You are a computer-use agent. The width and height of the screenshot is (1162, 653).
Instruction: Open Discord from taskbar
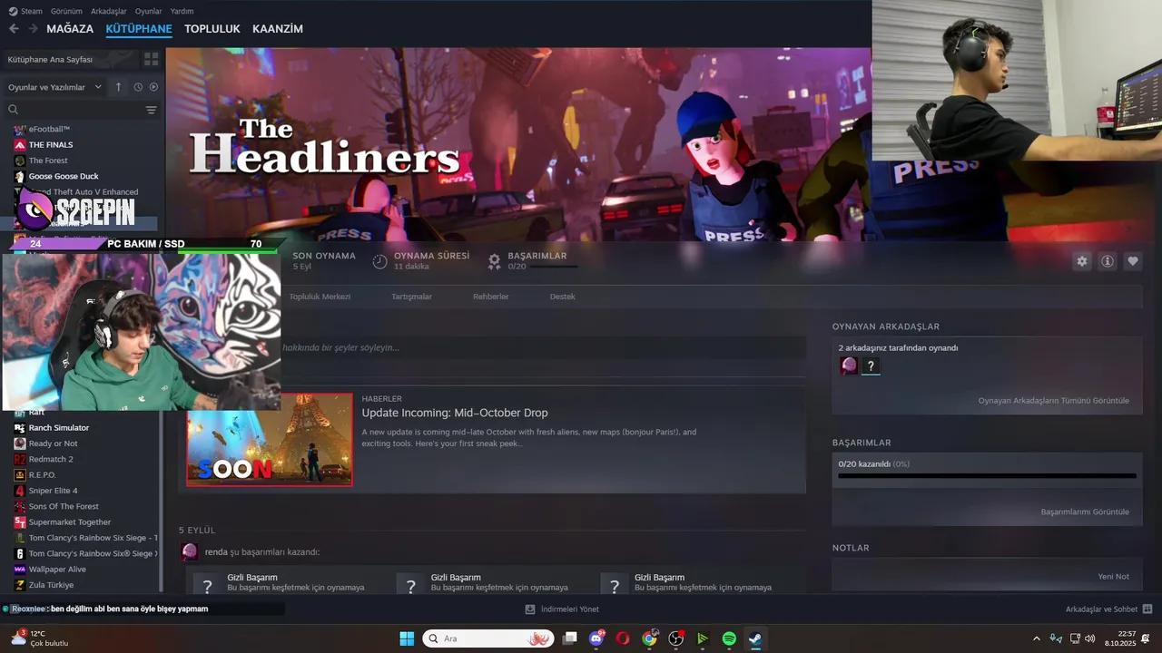(x=596, y=638)
